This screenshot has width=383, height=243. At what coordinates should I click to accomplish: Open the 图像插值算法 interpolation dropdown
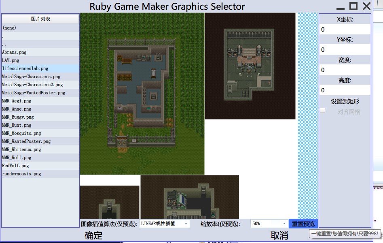[164, 224]
